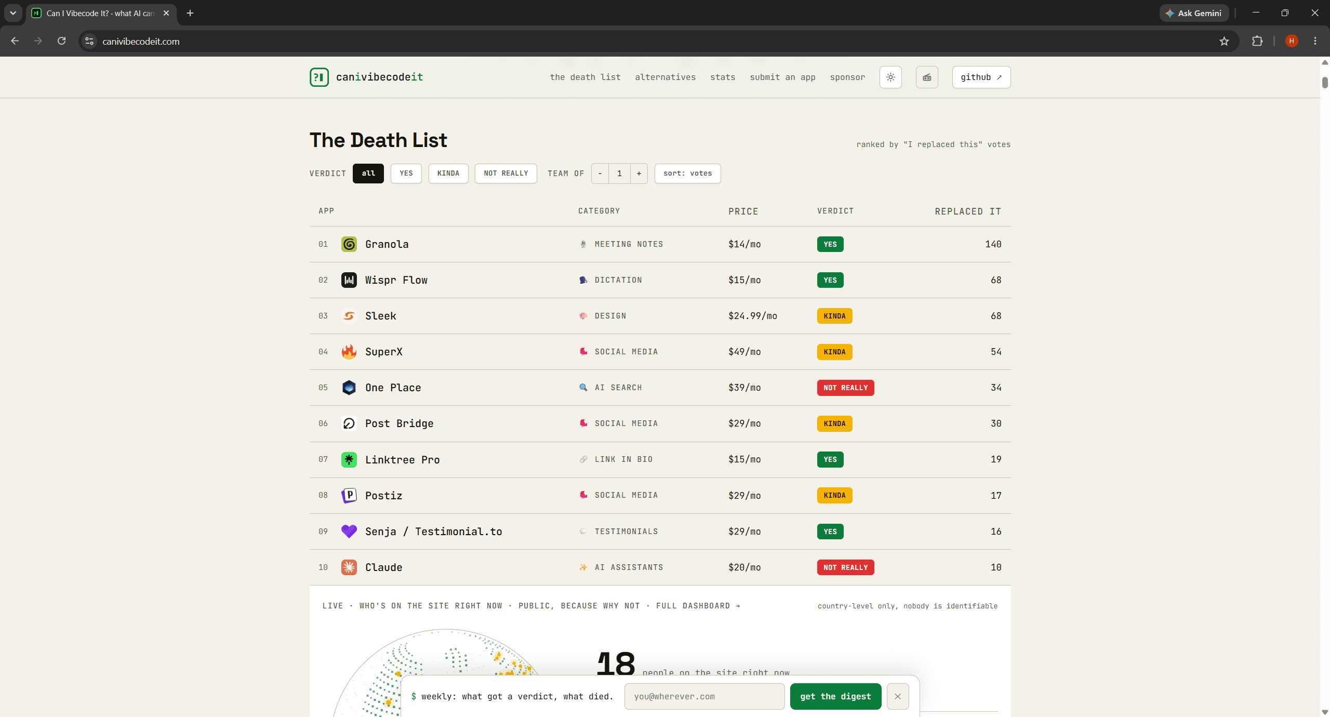This screenshot has height=717, width=1330.
Task: Click the team size value field
Action: coord(619,174)
